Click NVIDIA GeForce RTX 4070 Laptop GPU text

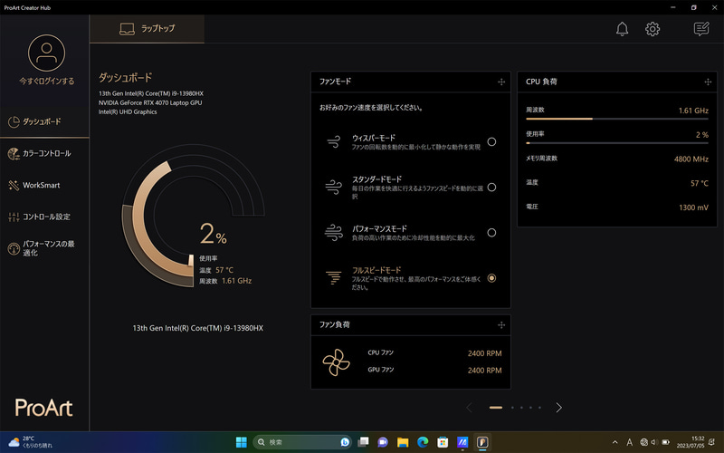150,102
